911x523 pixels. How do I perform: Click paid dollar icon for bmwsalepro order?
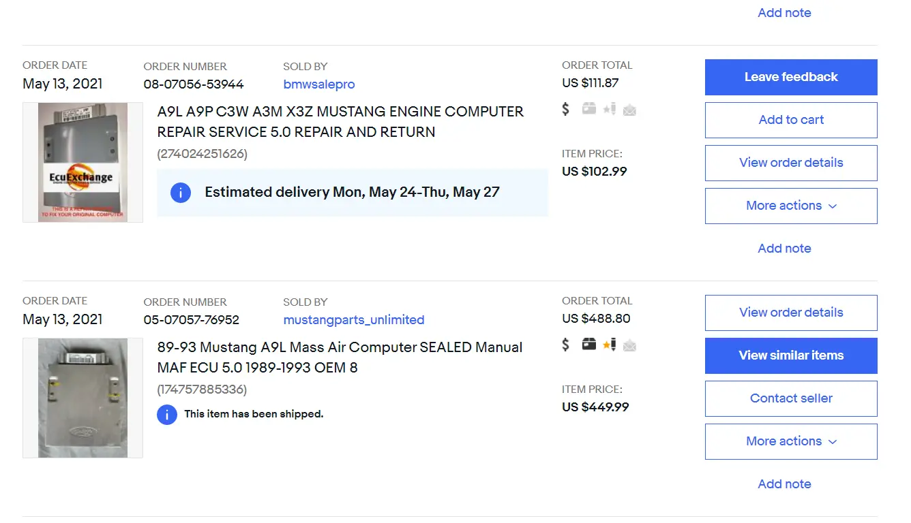point(565,109)
